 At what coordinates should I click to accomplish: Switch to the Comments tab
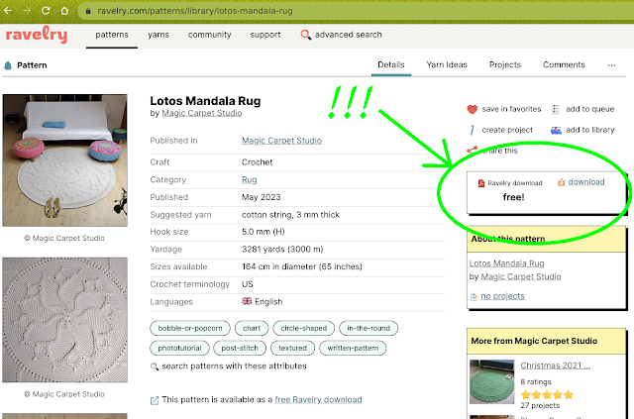coord(564,64)
